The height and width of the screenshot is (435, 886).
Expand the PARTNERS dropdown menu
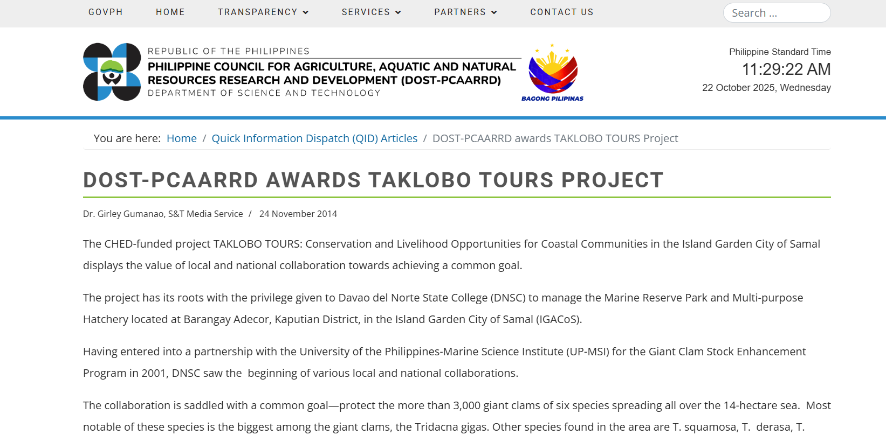[x=466, y=12]
